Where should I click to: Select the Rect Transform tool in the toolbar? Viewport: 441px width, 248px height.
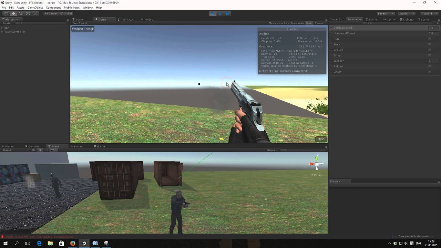(x=35, y=13)
